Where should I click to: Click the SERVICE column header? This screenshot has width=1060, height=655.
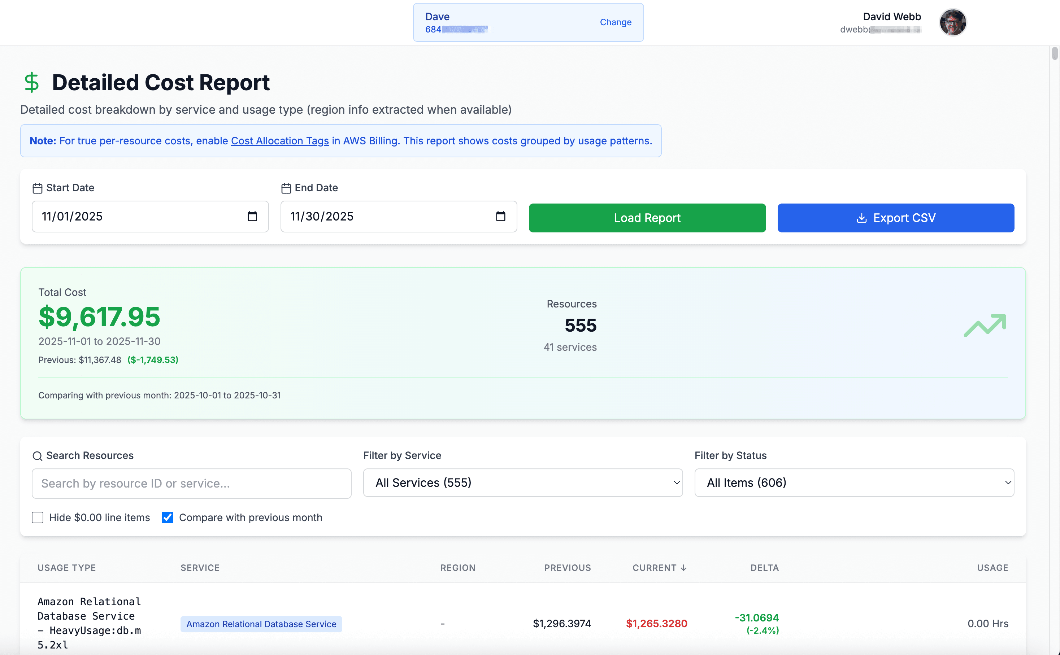200,568
